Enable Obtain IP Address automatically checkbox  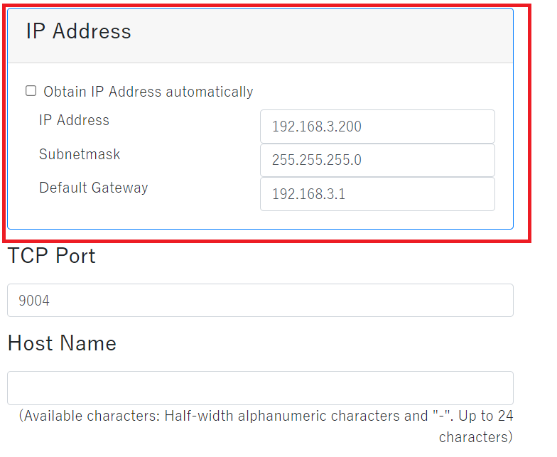(x=31, y=91)
